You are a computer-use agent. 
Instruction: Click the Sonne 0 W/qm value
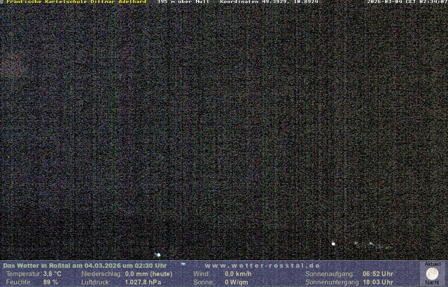pos(236,282)
